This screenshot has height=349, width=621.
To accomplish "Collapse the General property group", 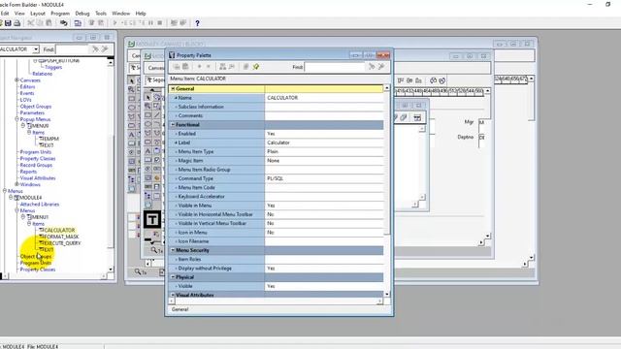I will click(x=173, y=88).
